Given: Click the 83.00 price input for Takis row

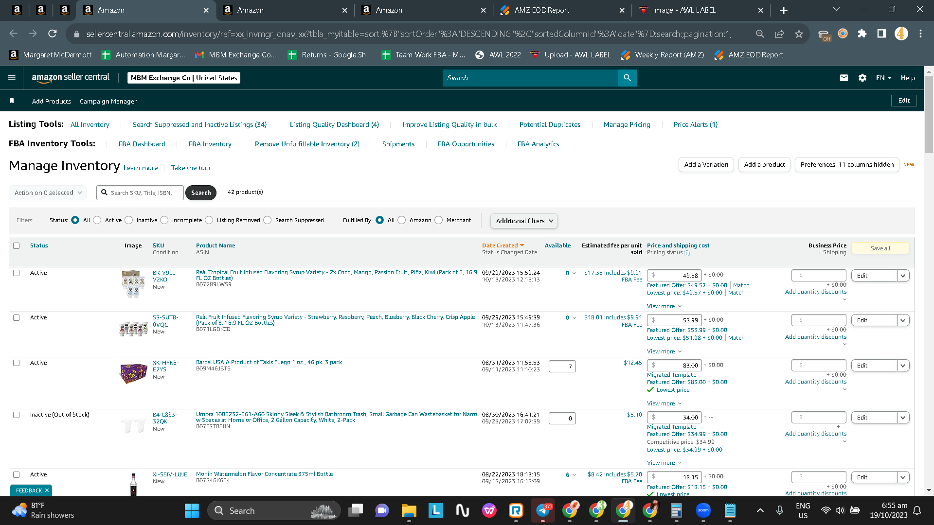Looking at the screenshot, I should point(675,366).
